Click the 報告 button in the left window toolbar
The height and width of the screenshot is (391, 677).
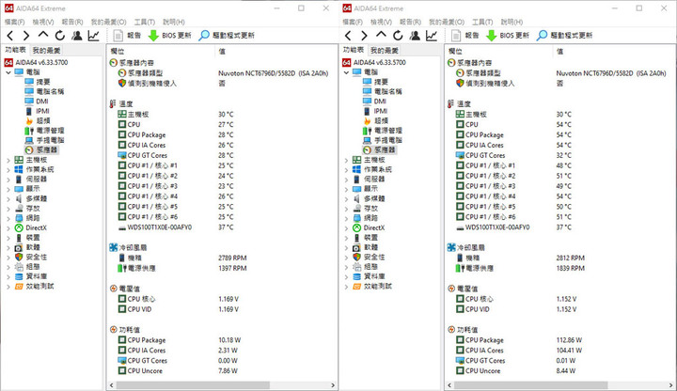click(127, 36)
